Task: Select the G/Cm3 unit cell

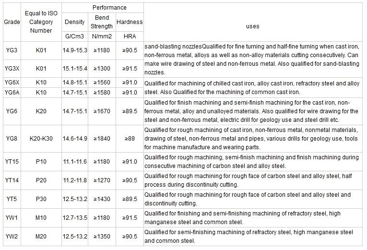Action: (x=74, y=37)
